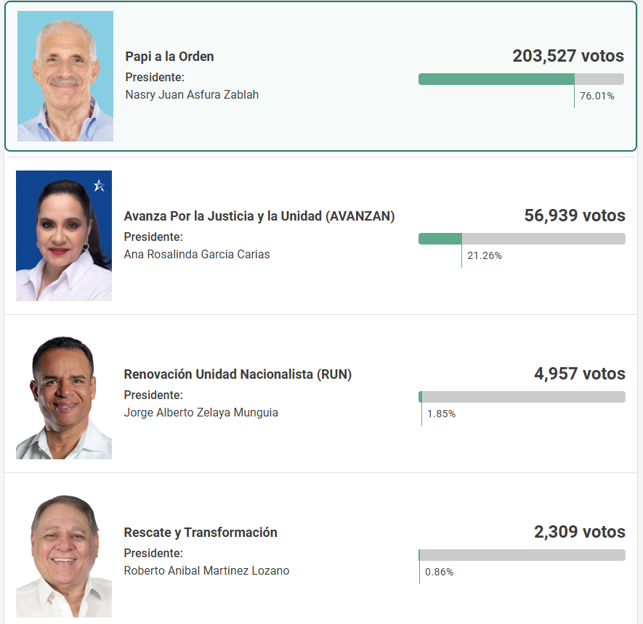Click the 76.01% percentage label
Image resolution: width=643 pixels, height=624 pixels.
(598, 95)
